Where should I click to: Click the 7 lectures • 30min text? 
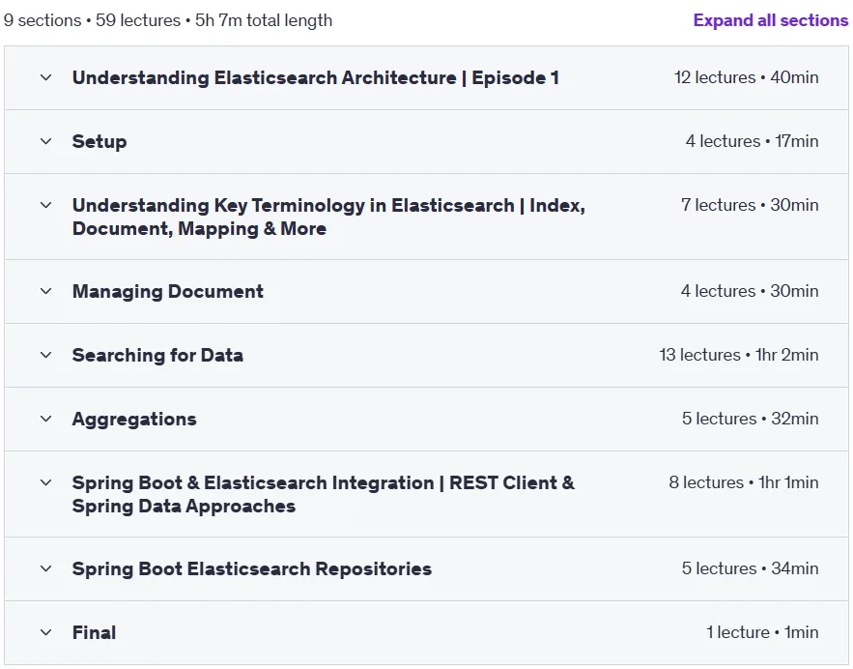pos(750,205)
